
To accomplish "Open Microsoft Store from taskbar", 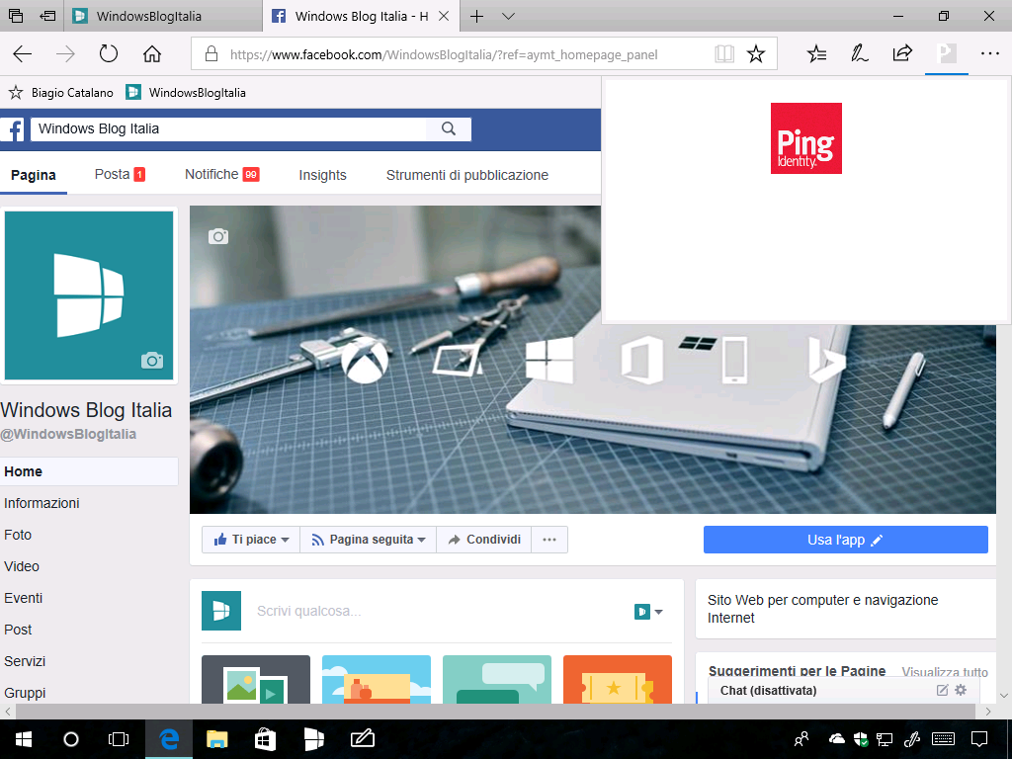I will [x=265, y=739].
